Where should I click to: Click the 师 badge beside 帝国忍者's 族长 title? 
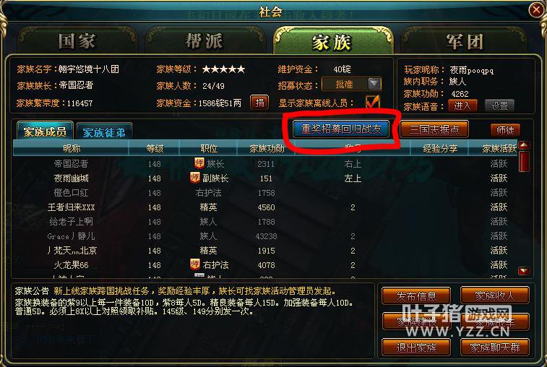pyautogui.click(x=199, y=163)
